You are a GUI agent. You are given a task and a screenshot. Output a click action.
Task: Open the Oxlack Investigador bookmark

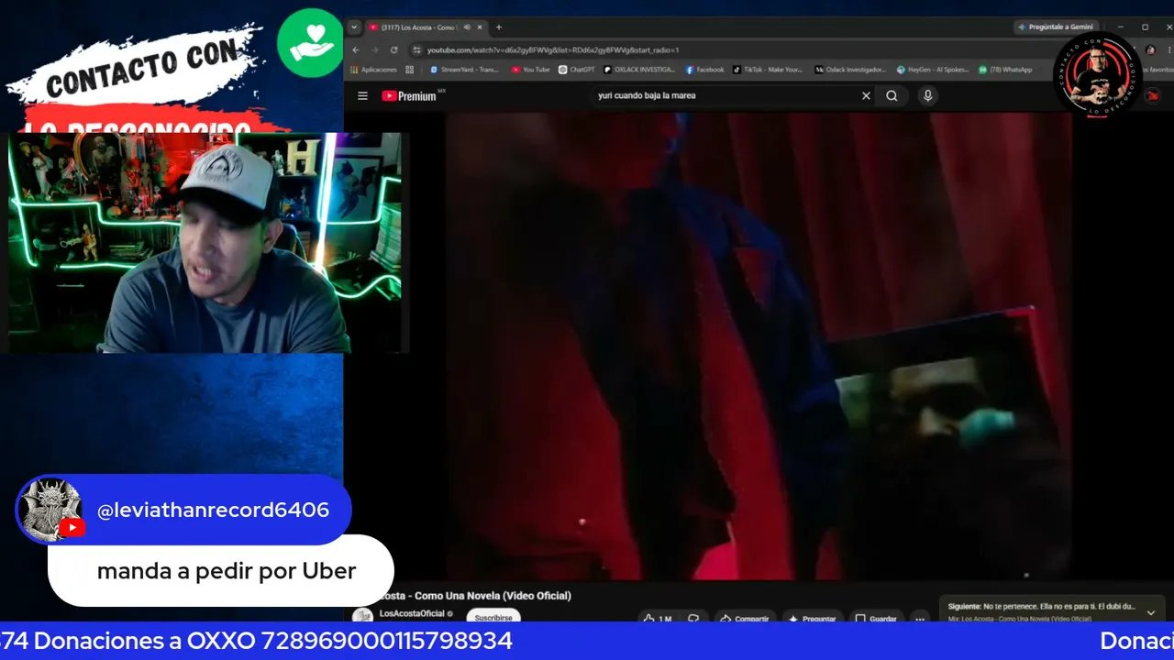(850, 70)
